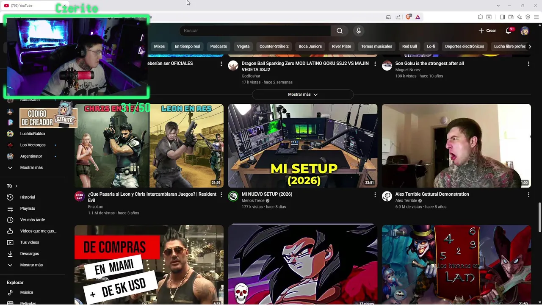
Task: Select the Mixes chip
Action: (159, 46)
